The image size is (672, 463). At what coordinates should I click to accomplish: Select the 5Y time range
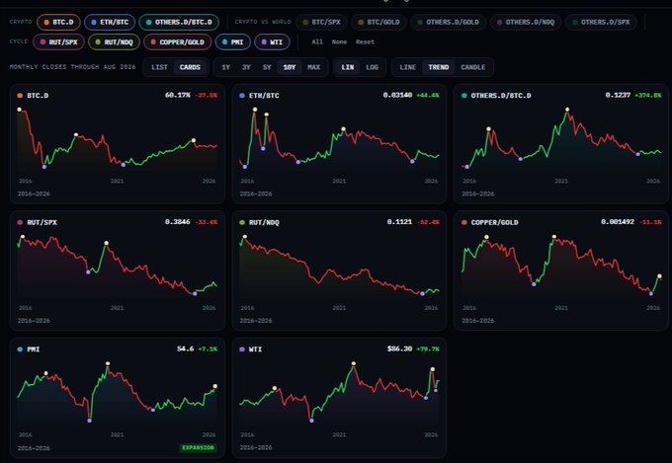pyautogui.click(x=267, y=67)
